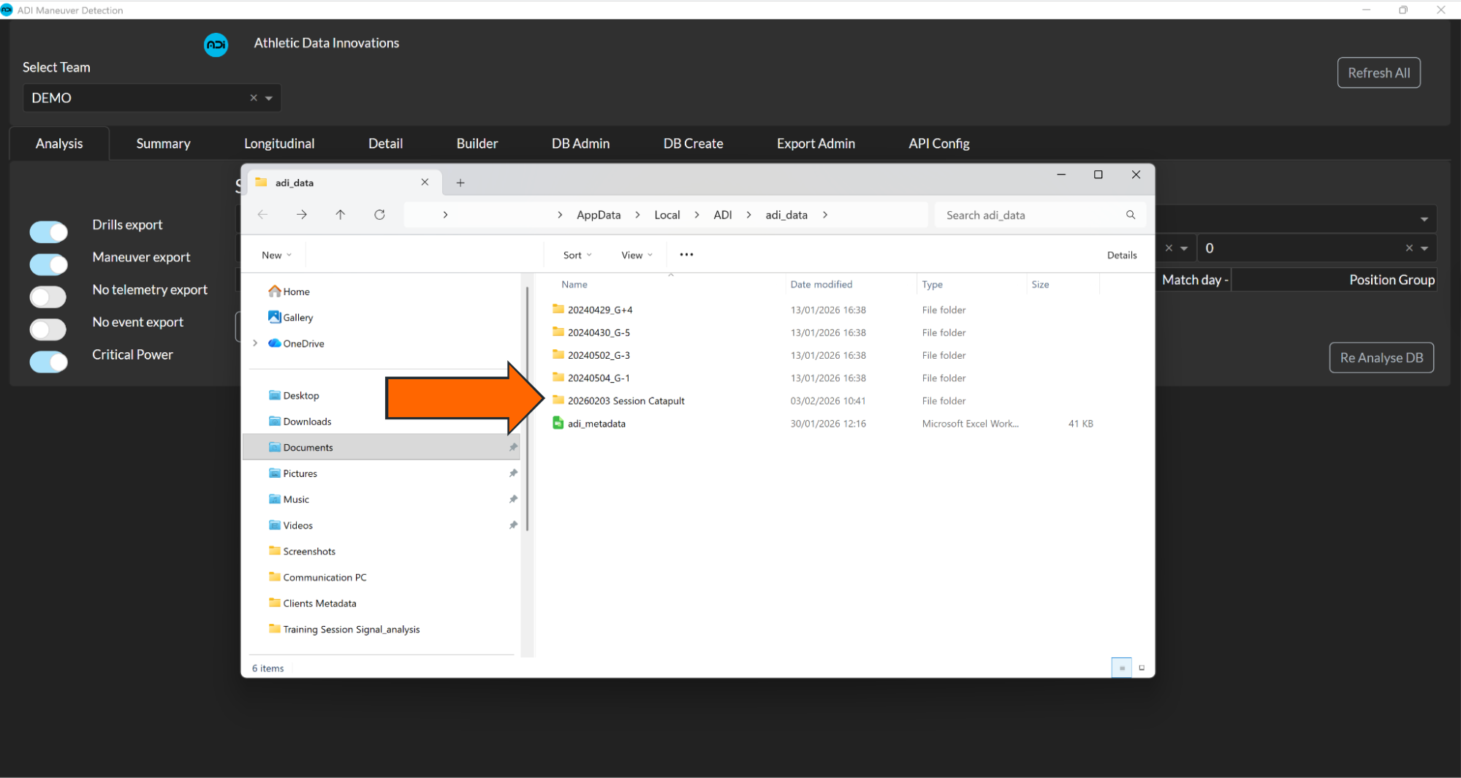Switch to details list view icon
This screenshot has width=1461, height=778.
[1121, 668]
